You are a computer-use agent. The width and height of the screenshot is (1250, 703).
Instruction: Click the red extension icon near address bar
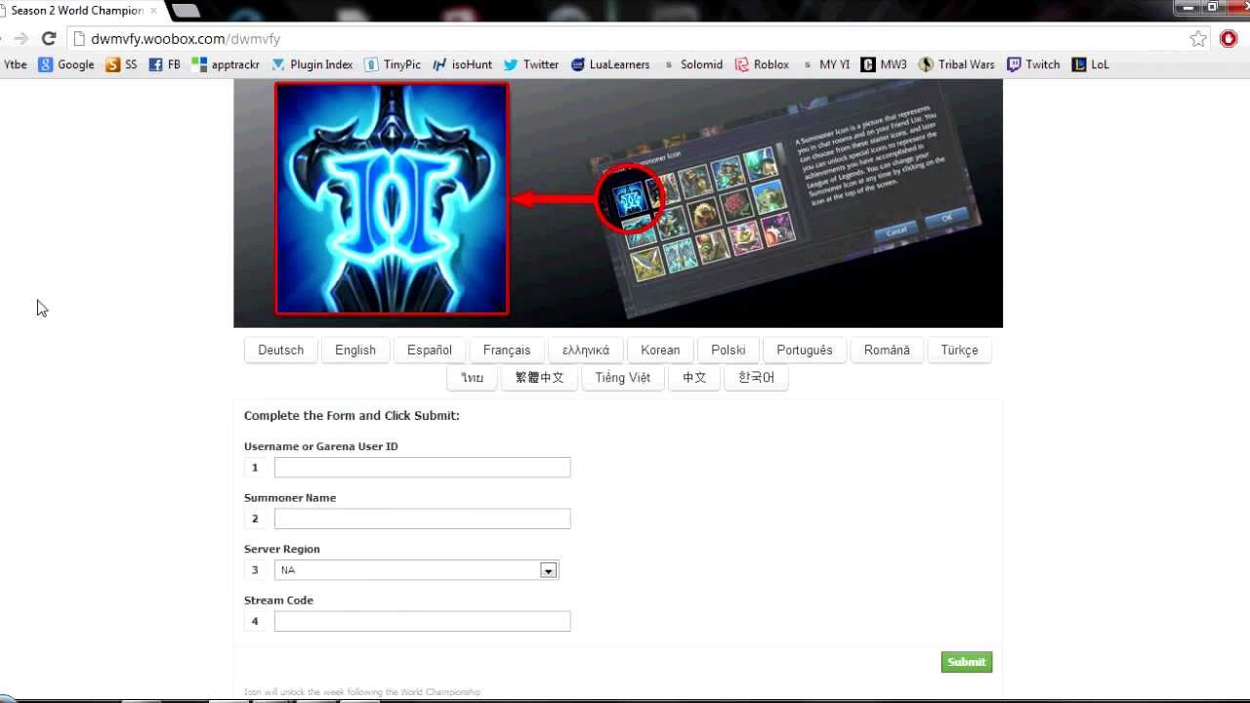[1229, 40]
